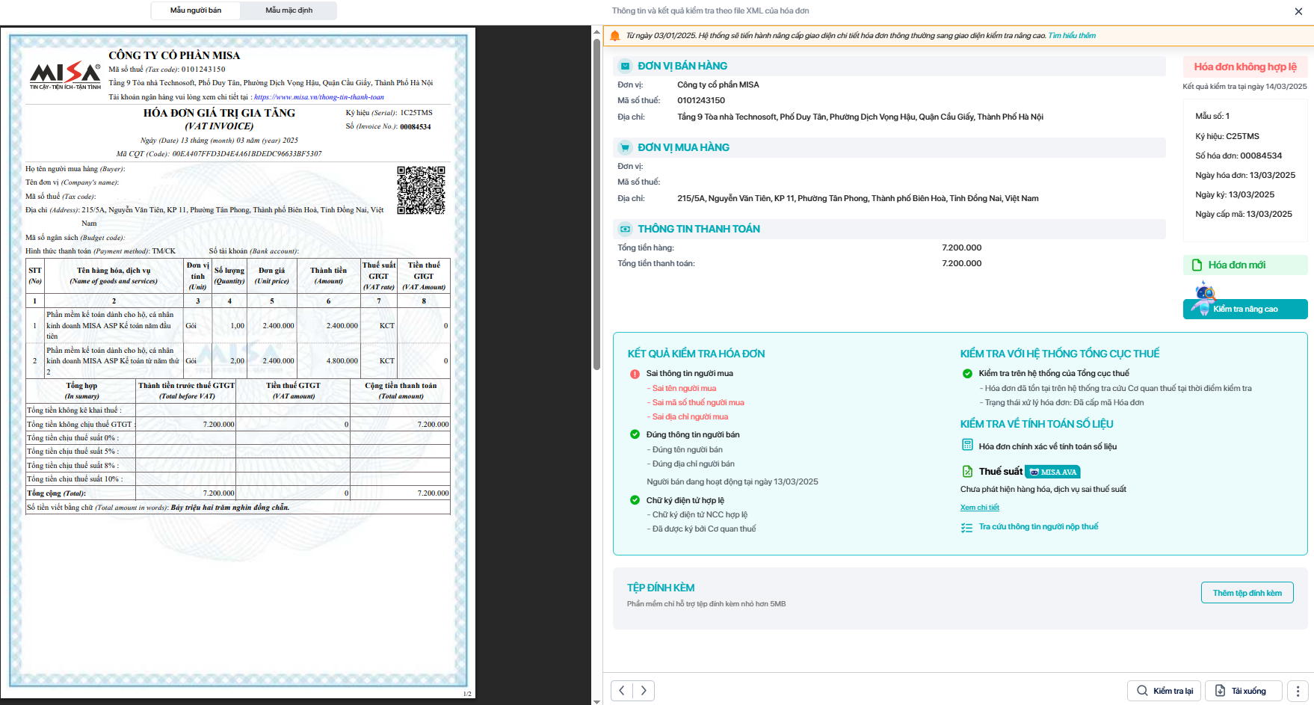Click Tổng tiền thanh toán value 7.200.000

point(962,264)
